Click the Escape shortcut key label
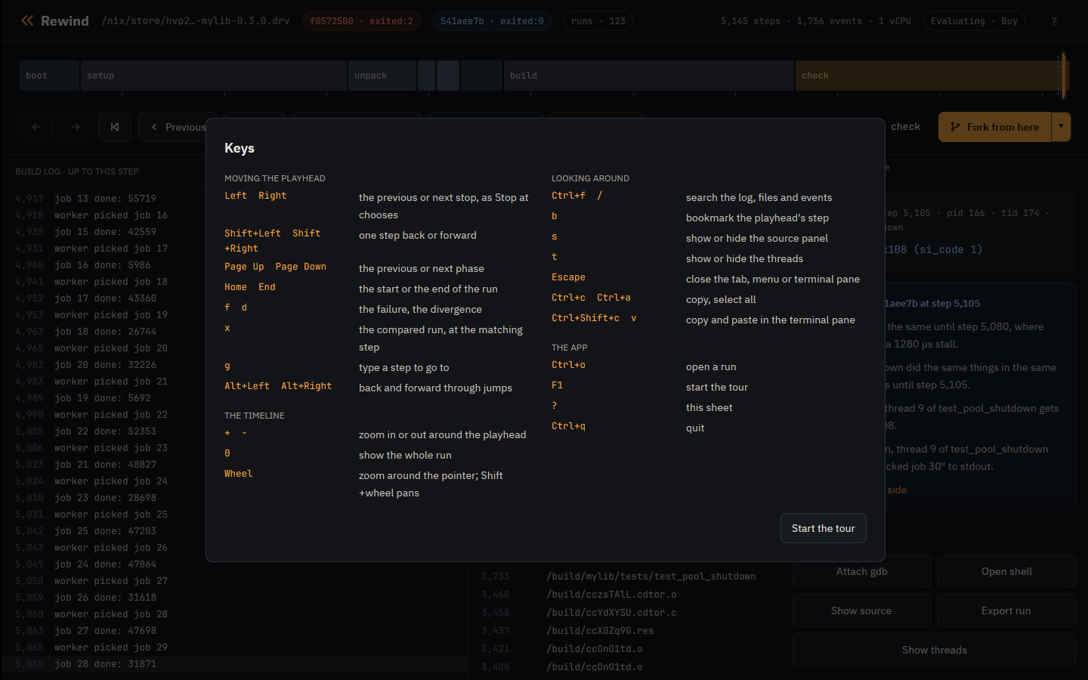The image size is (1088, 680). (x=568, y=277)
